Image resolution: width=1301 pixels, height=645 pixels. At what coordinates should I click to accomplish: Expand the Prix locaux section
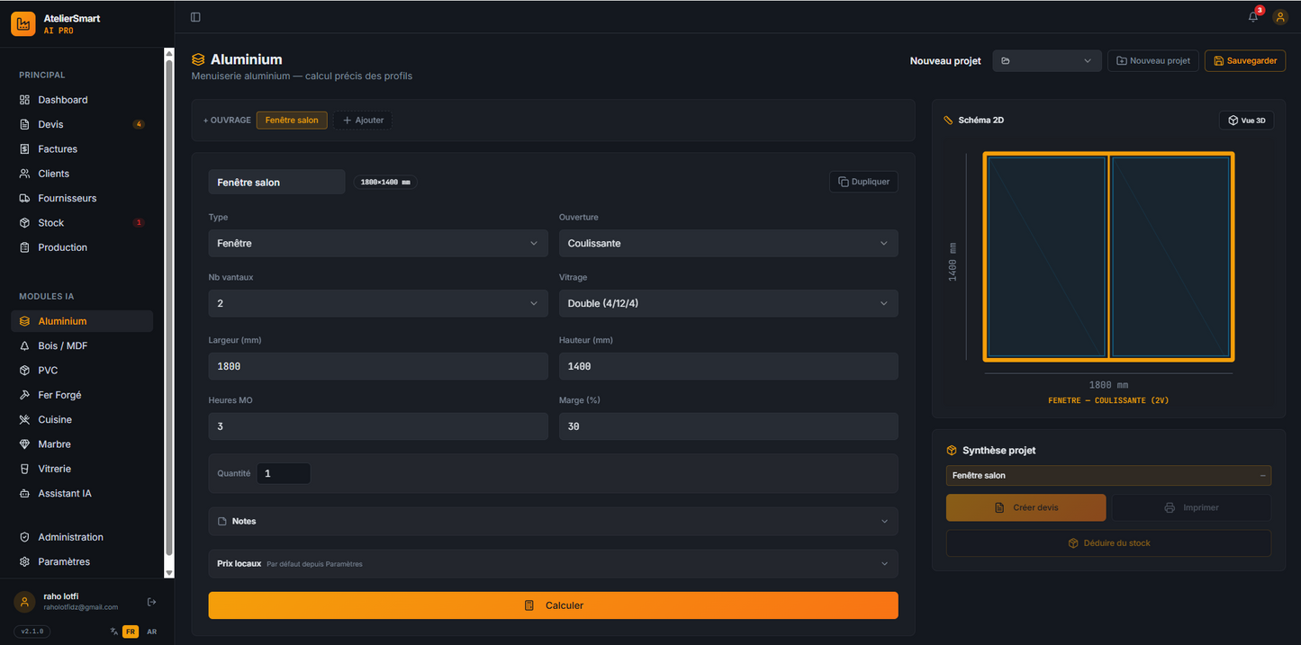[553, 564]
